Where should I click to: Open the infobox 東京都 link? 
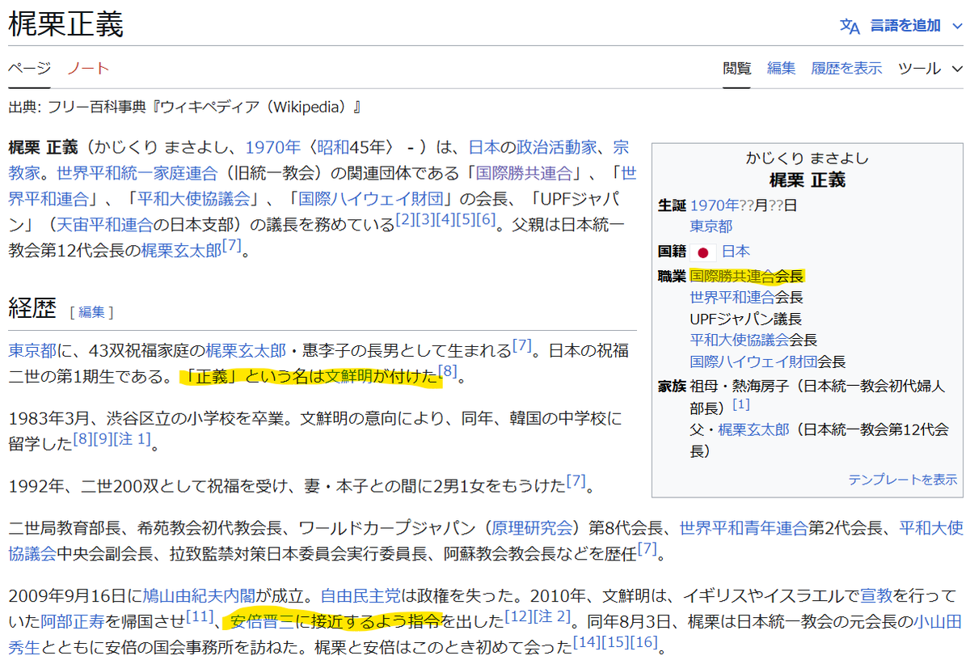pos(711,226)
